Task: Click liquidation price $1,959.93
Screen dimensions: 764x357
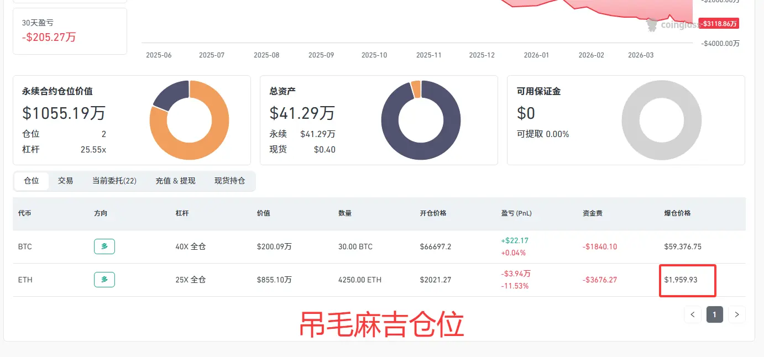Action: (x=681, y=280)
